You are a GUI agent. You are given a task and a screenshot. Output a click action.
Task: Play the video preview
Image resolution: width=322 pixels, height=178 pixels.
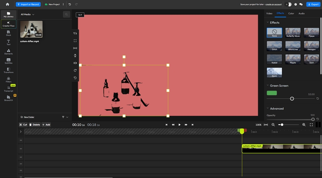[x=180, y=125]
